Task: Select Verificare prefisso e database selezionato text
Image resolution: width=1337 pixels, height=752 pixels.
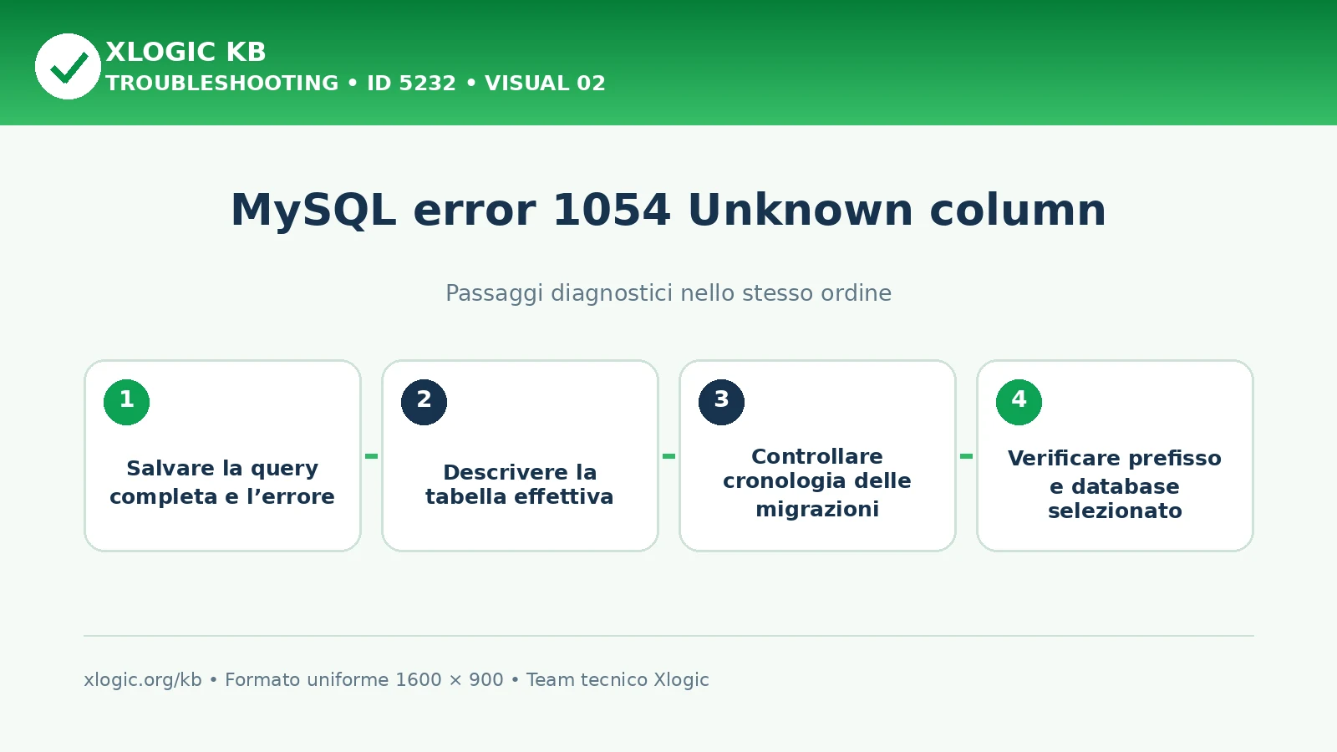Action: (x=1115, y=484)
